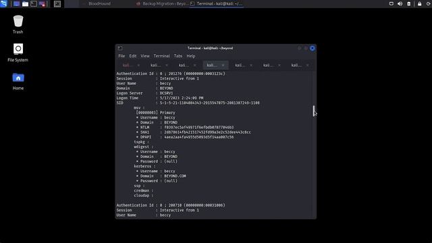
Task: Open the Kali applications menu
Action: (3, 3)
